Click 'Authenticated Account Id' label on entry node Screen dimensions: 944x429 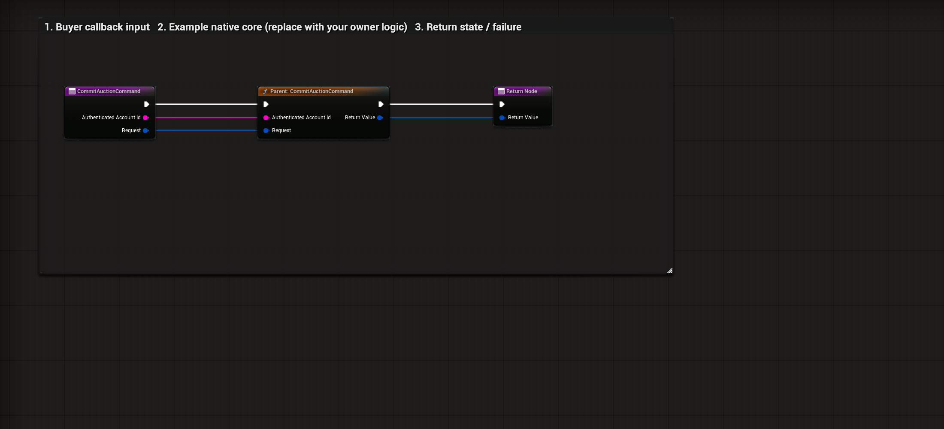[x=111, y=118]
